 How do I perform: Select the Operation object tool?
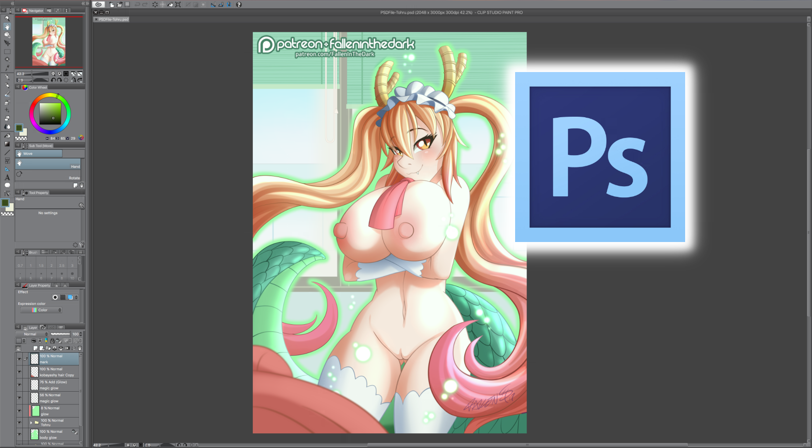coord(7,35)
